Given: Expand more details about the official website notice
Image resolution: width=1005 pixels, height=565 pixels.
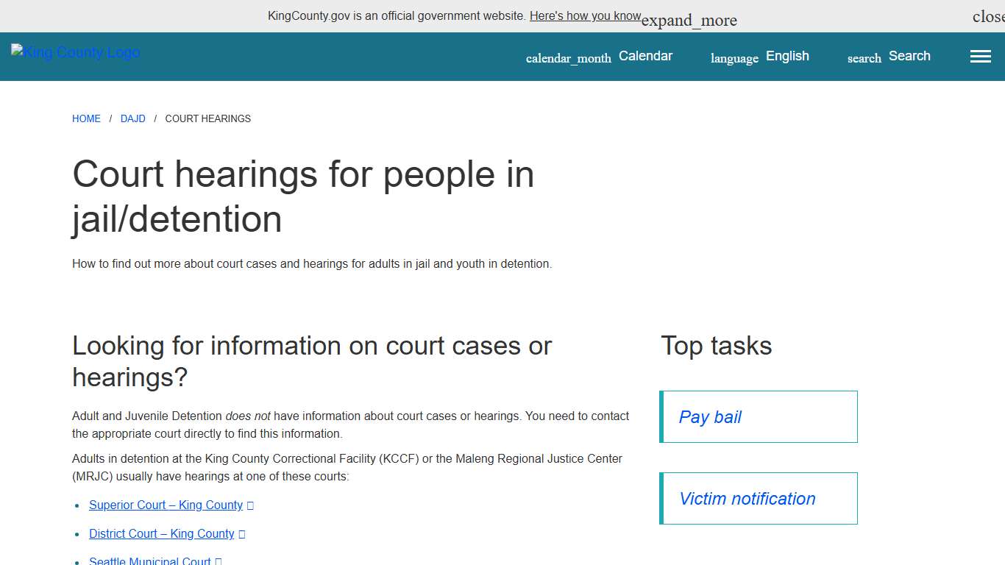Looking at the screenshot, I should pos(689,20).
